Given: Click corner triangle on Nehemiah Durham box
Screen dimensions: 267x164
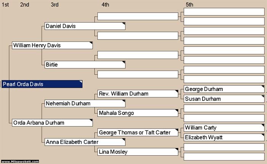Looking at the screenshot, I should tap(124, 101).
